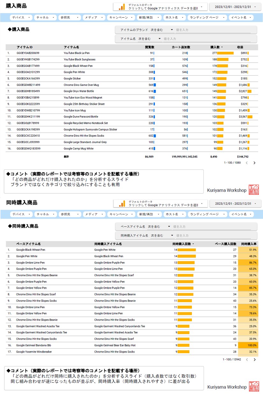Open キャンペーン filter in 同時購入商品 section
The width and height of the screenshot is (263, 396).
(121, 214)
